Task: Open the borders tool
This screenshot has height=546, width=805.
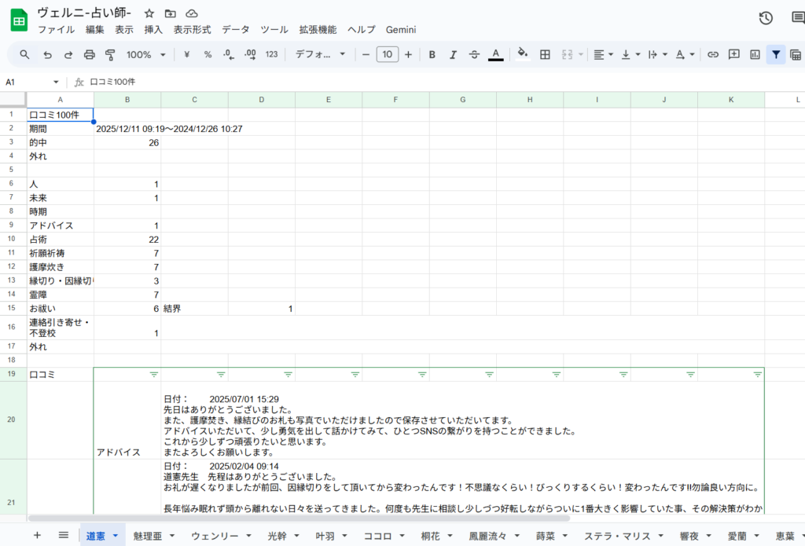Action: tap(545, 55)
